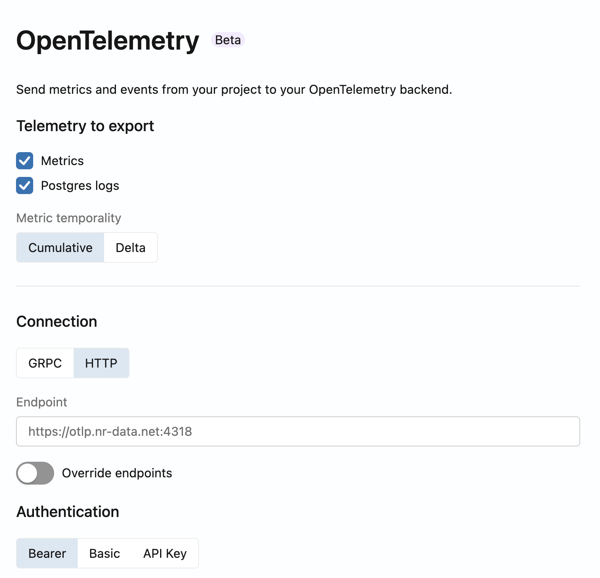Click the Override endpoints label text
This screenshot has width=600, height=578.
point(117,473)
